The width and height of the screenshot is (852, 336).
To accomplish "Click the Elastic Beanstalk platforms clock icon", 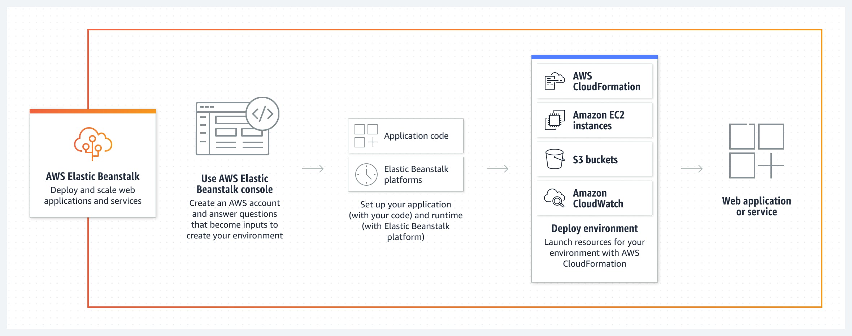I will 366,175.
